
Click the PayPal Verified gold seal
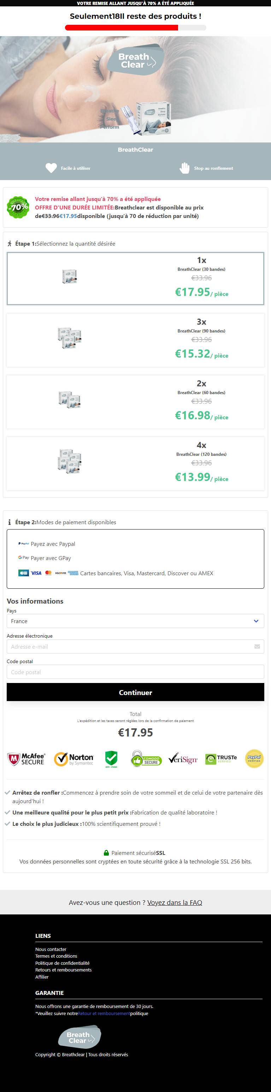[x=254, y=758]
